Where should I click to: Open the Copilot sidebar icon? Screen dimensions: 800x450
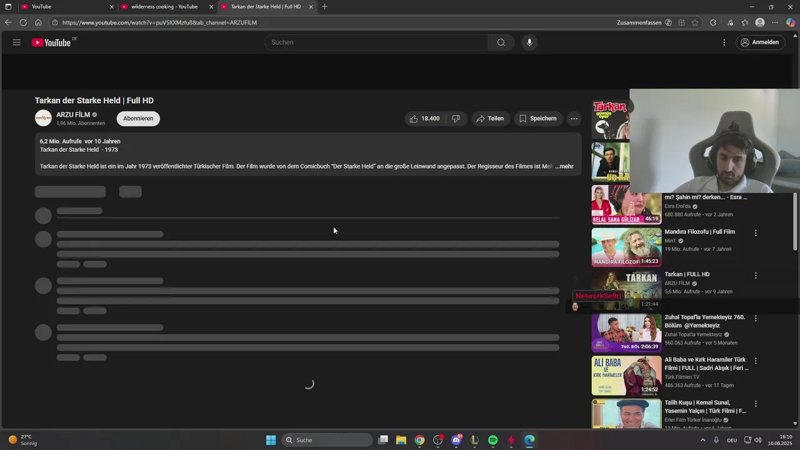[x=791, y=22]
